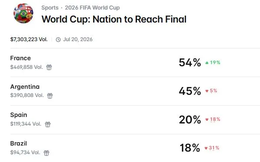
Task: Click France's 54% probability value
Action: 190,62
